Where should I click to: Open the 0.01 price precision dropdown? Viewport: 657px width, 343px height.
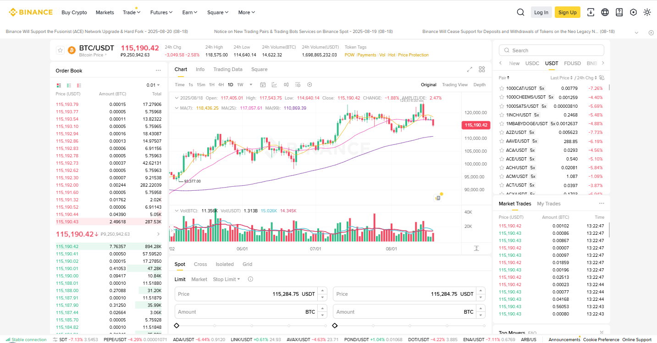(x=153, y=85)
